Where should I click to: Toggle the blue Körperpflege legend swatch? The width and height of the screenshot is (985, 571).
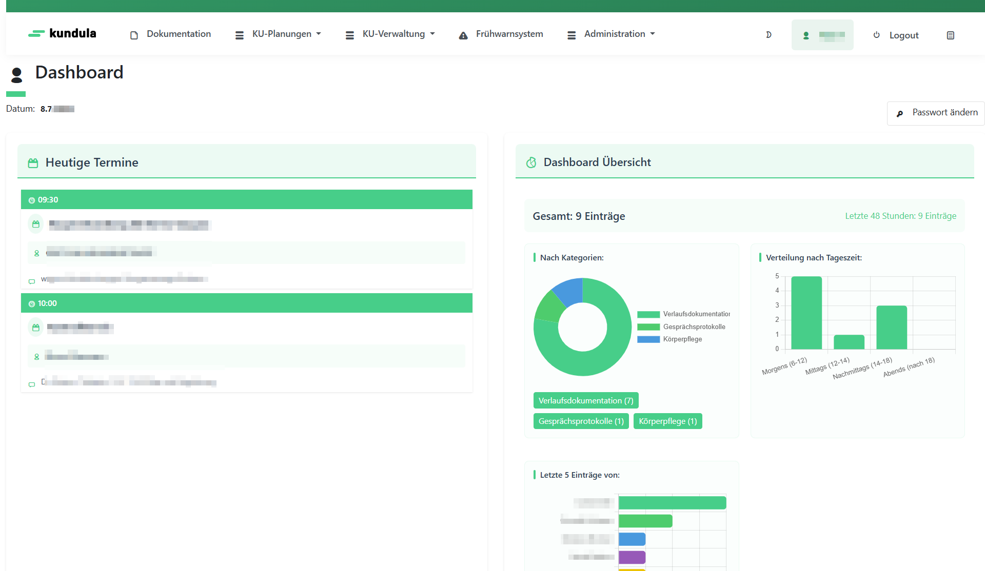coord(648,339)
